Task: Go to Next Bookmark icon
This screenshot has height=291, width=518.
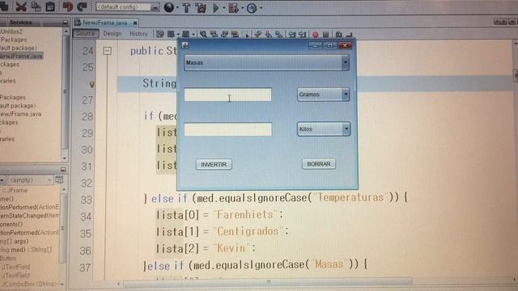Action: click(x=268, y=34)
